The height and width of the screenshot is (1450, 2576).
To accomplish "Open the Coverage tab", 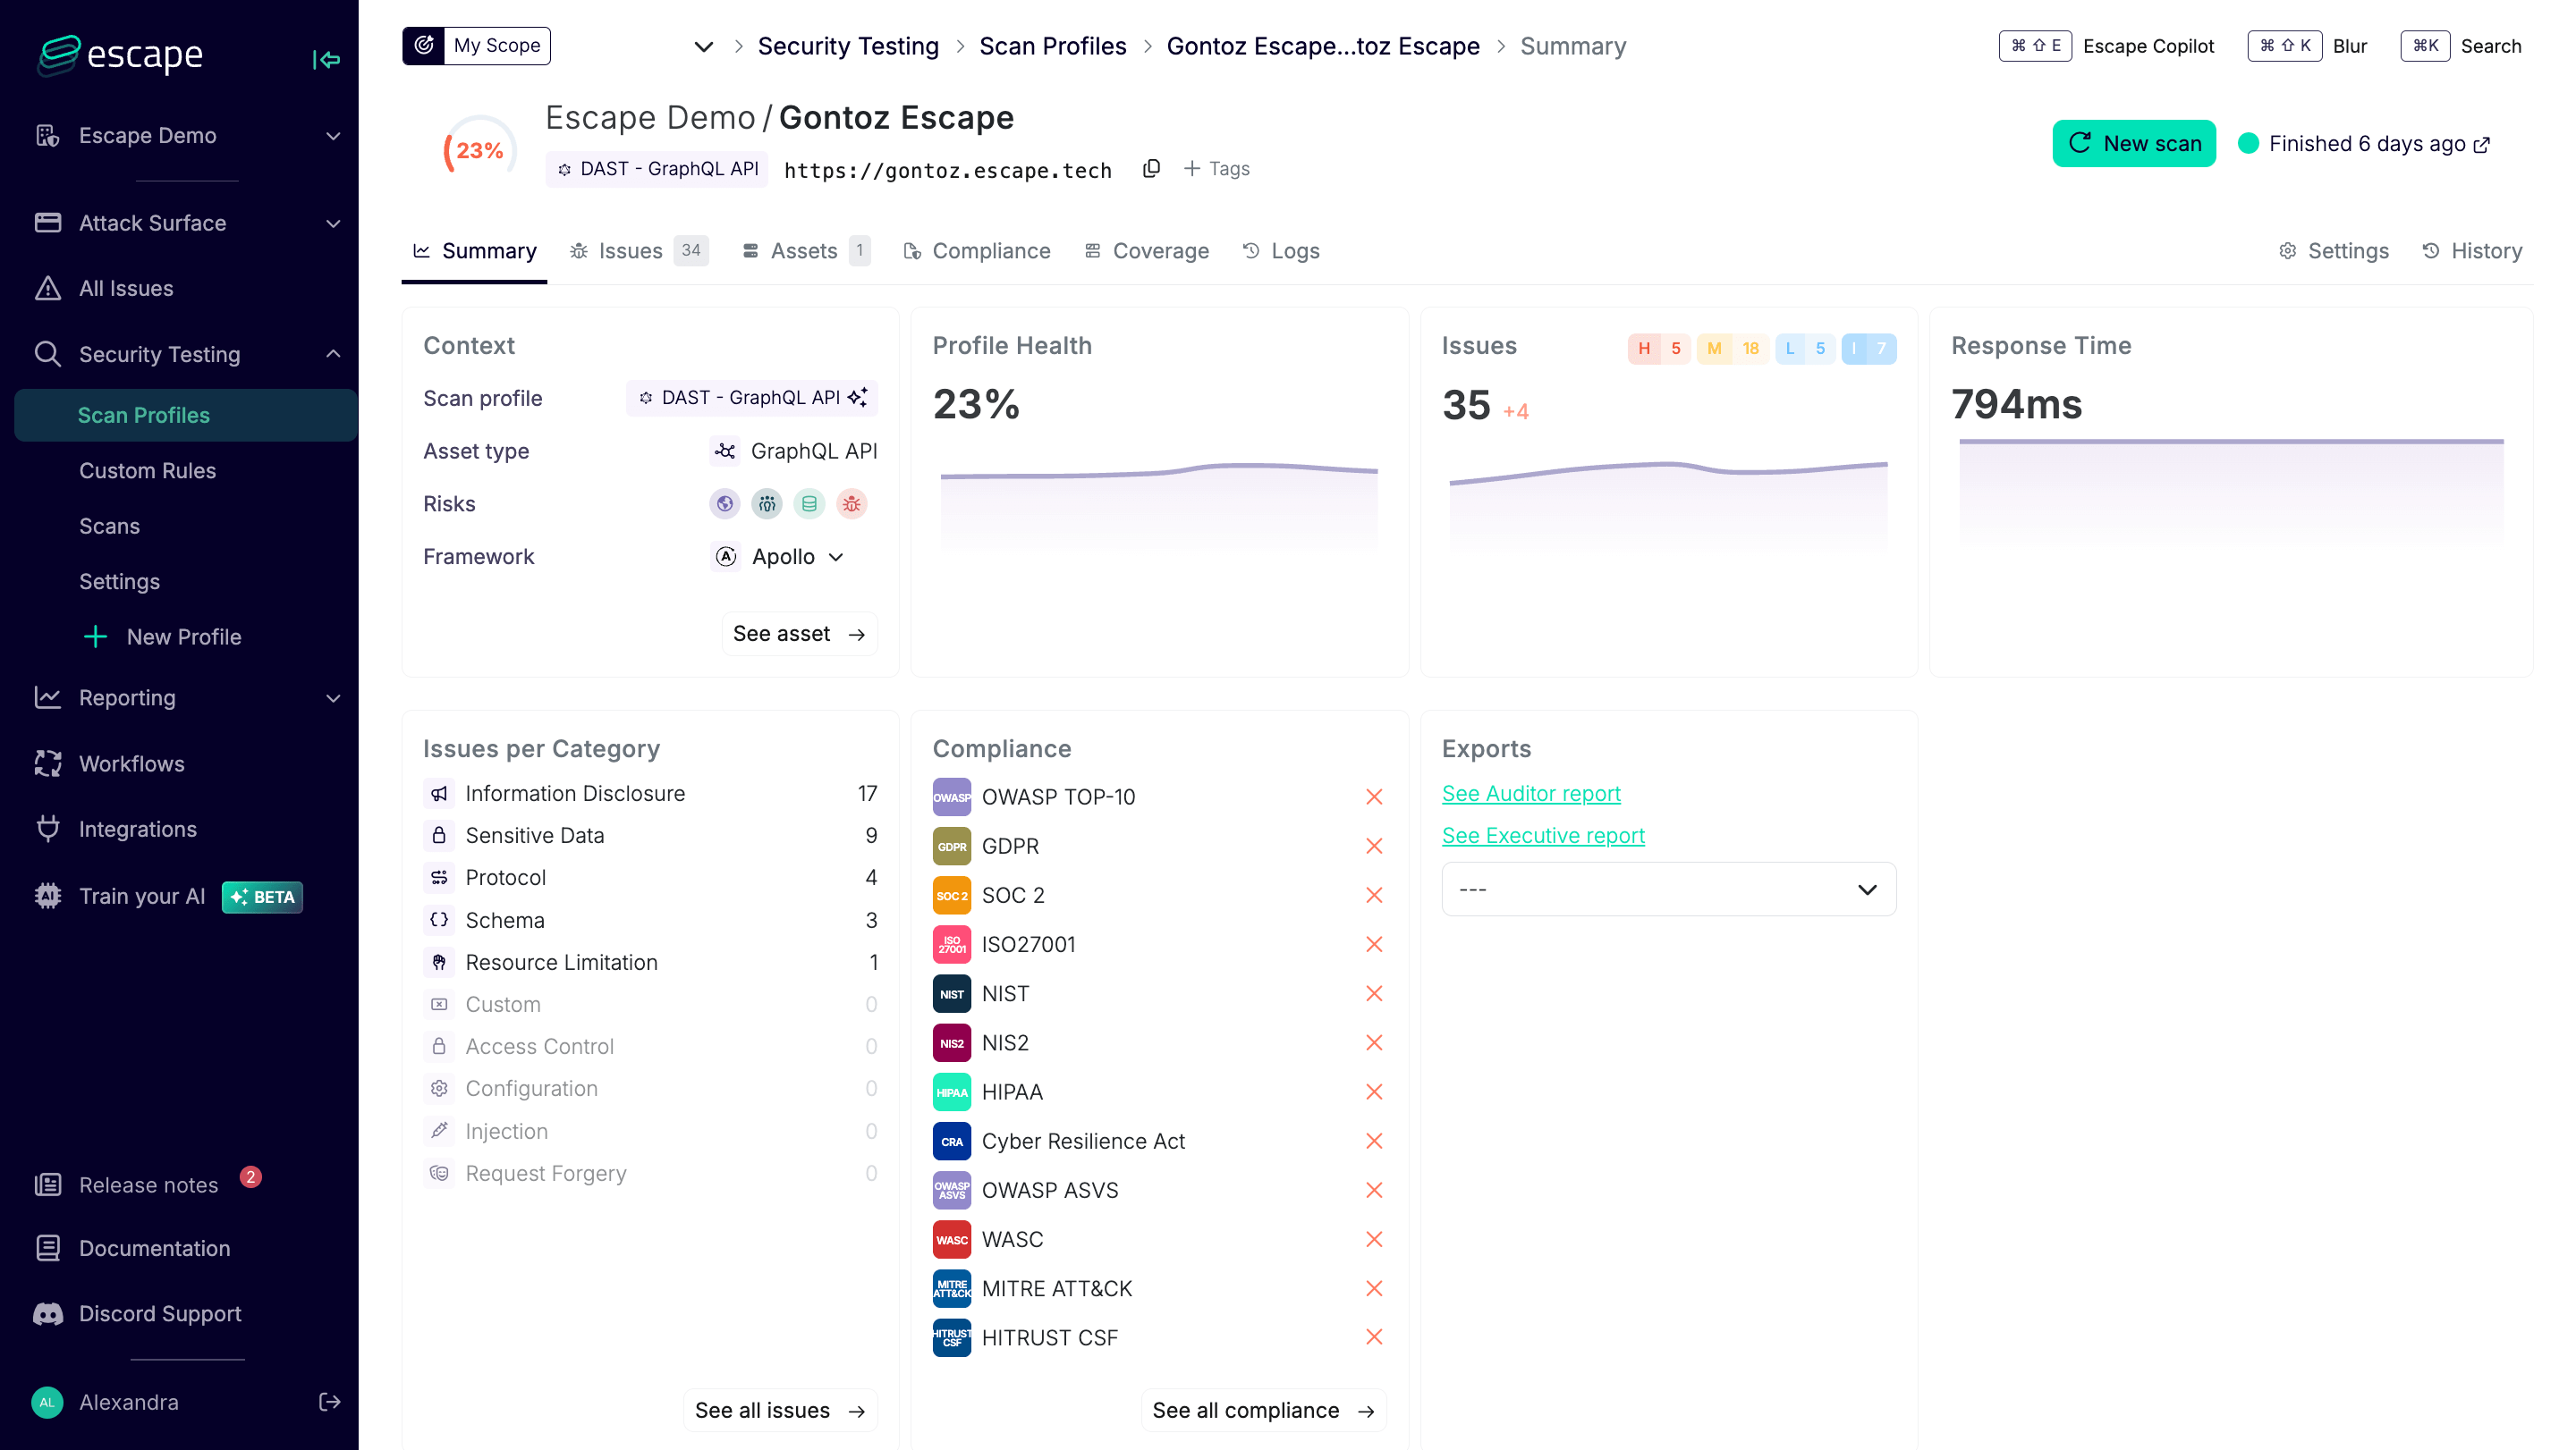I will [x=1147, y=251].
